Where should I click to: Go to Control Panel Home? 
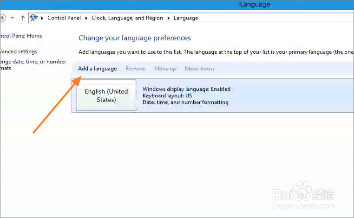pos(21,36)
